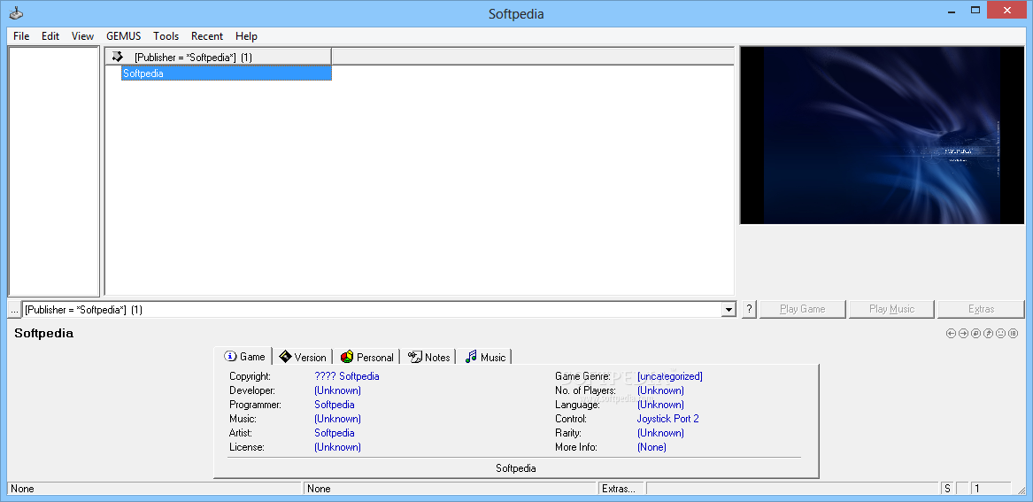Click the Play Music button
The image size is (1033, 502).
[891, 309]
